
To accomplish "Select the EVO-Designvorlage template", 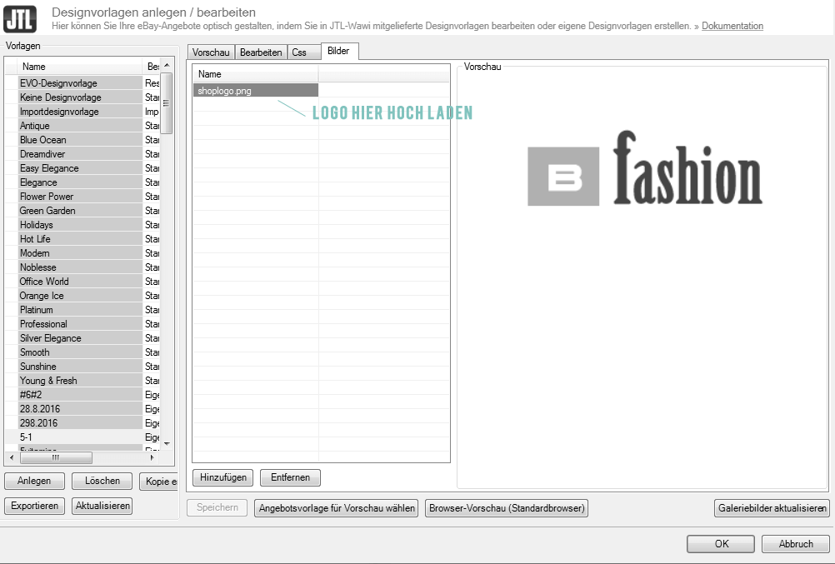I will 80,83.
